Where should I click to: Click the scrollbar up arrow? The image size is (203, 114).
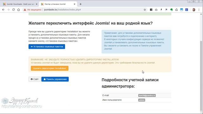tap(201, 14)
